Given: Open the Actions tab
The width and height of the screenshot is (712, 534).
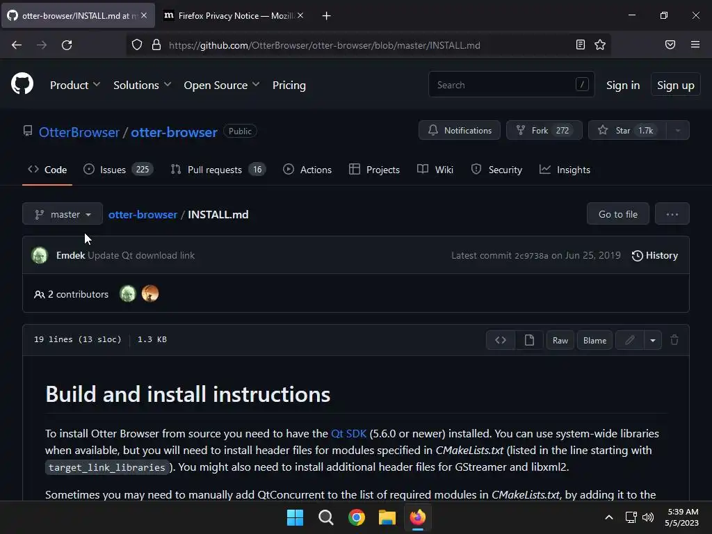Looking at the screenshot, I should coord(307,170).
